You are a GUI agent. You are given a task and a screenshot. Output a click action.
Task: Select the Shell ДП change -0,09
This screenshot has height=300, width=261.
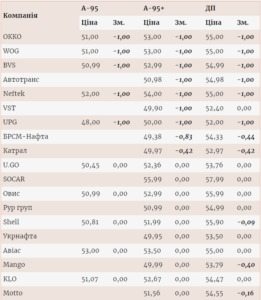coord(246,222)
